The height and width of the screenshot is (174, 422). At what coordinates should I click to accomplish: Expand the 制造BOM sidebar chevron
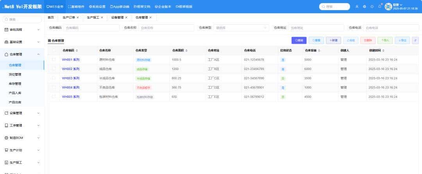38,138
